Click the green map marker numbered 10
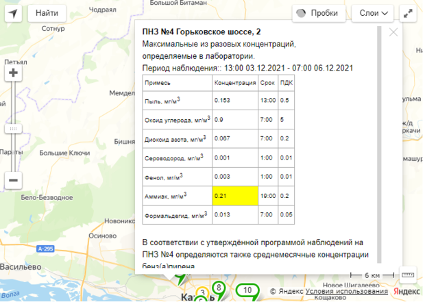This screenshot has width=425, height=302. (248, 291)
